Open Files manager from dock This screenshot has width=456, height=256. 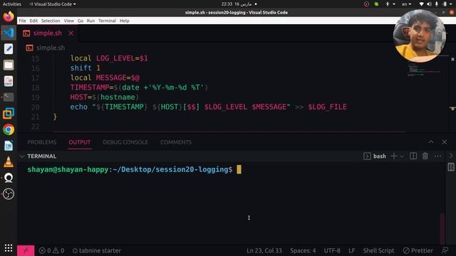click(x=9, y=65)
